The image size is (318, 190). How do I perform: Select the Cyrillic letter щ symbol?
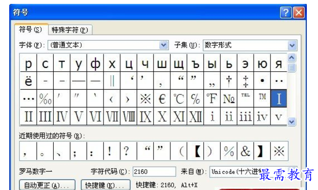[179, 63]
